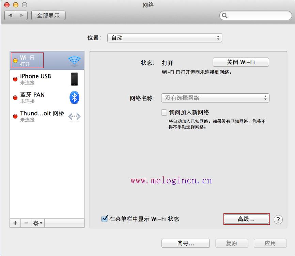The width and height of the screenshot is (295, 256).
Task: Select the 蓝牙 PAN service
Action: [47, 98]
